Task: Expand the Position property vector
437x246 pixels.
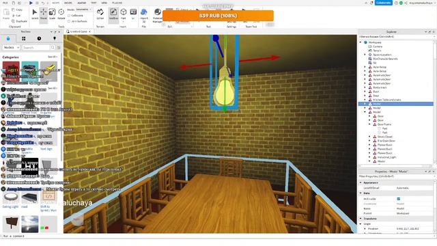Action: click(365, 229)
